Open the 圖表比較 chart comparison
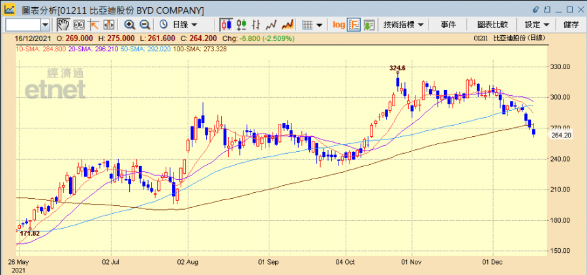 click(492, 25)
